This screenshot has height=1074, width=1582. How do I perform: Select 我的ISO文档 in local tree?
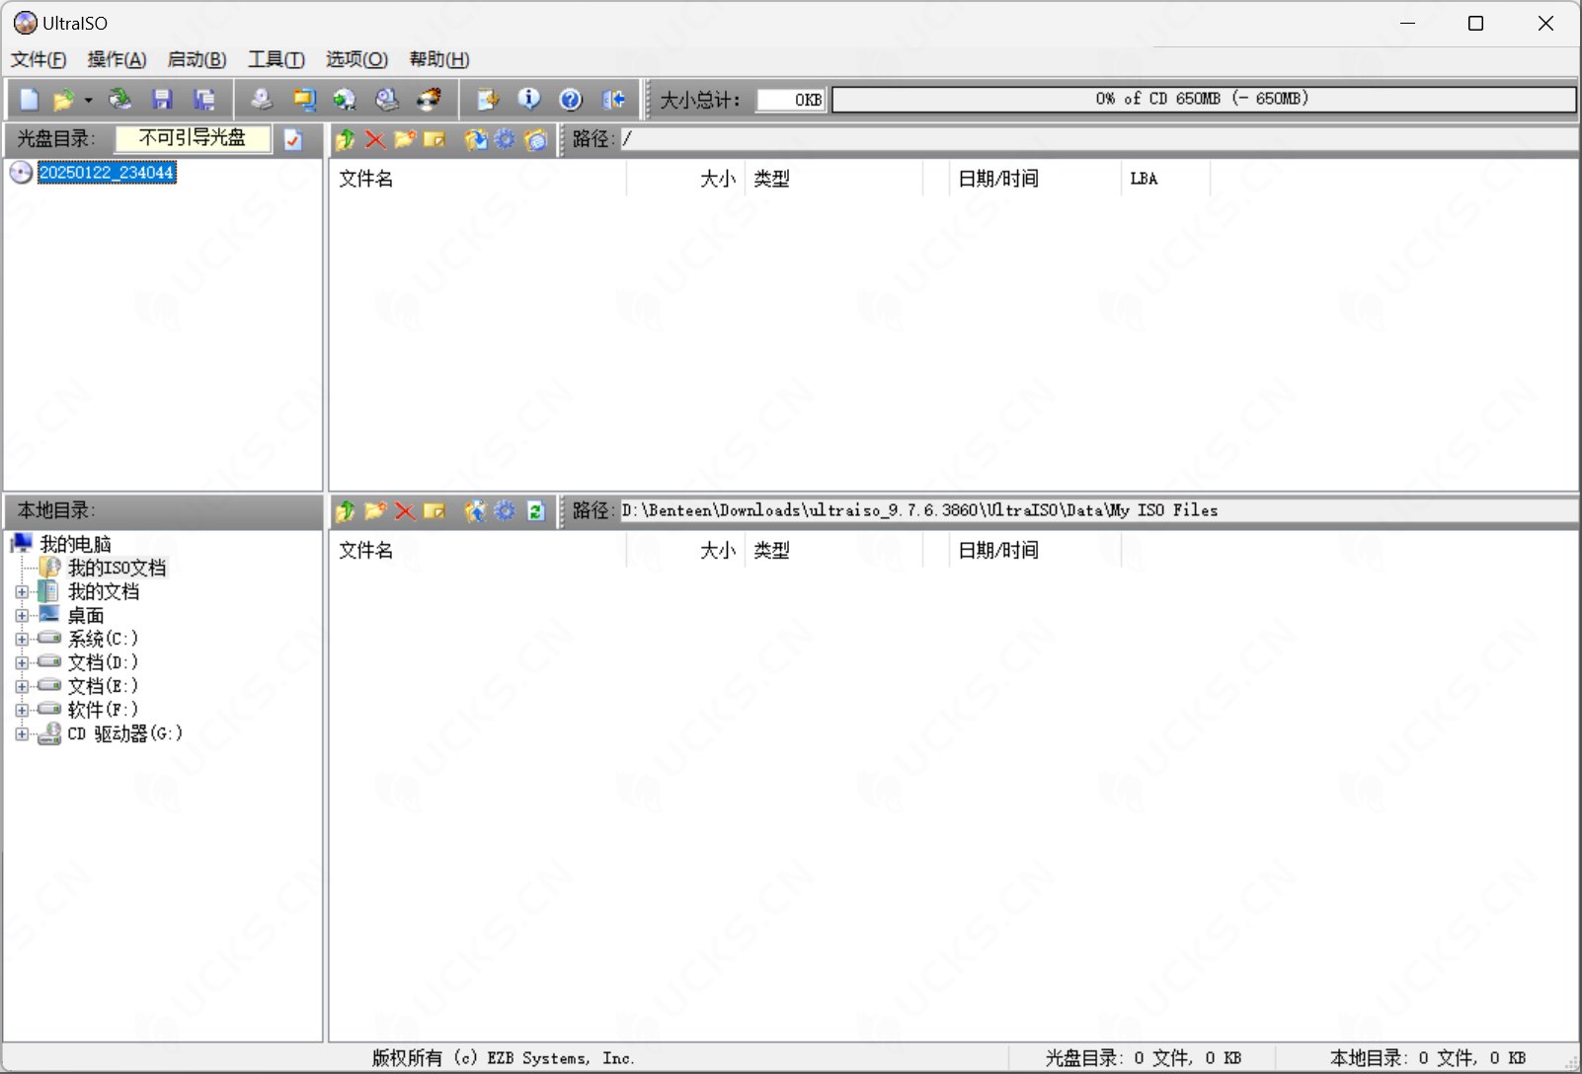pyautogui.click(x=117, y=568)
